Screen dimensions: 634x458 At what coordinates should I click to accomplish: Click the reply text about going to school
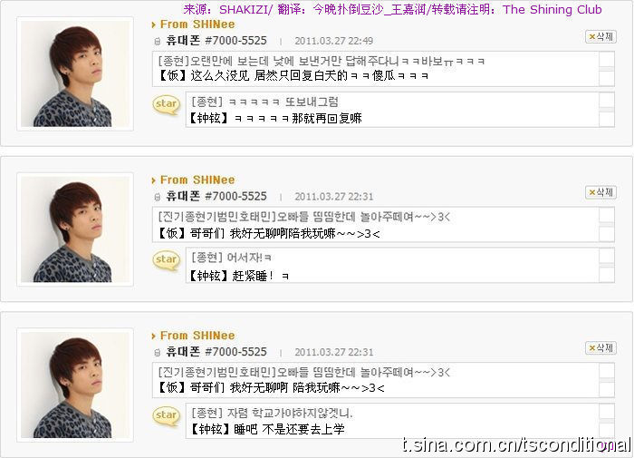coord(272,413)
